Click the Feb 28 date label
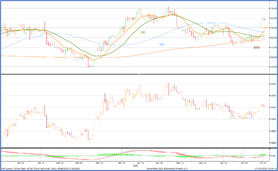This screenshot has height=171, width=278. point(78,163)
